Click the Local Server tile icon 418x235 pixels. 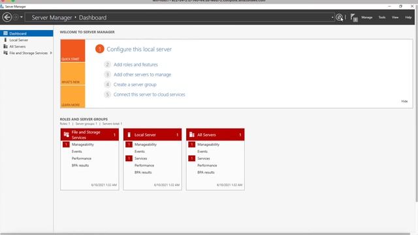(129, 134)
